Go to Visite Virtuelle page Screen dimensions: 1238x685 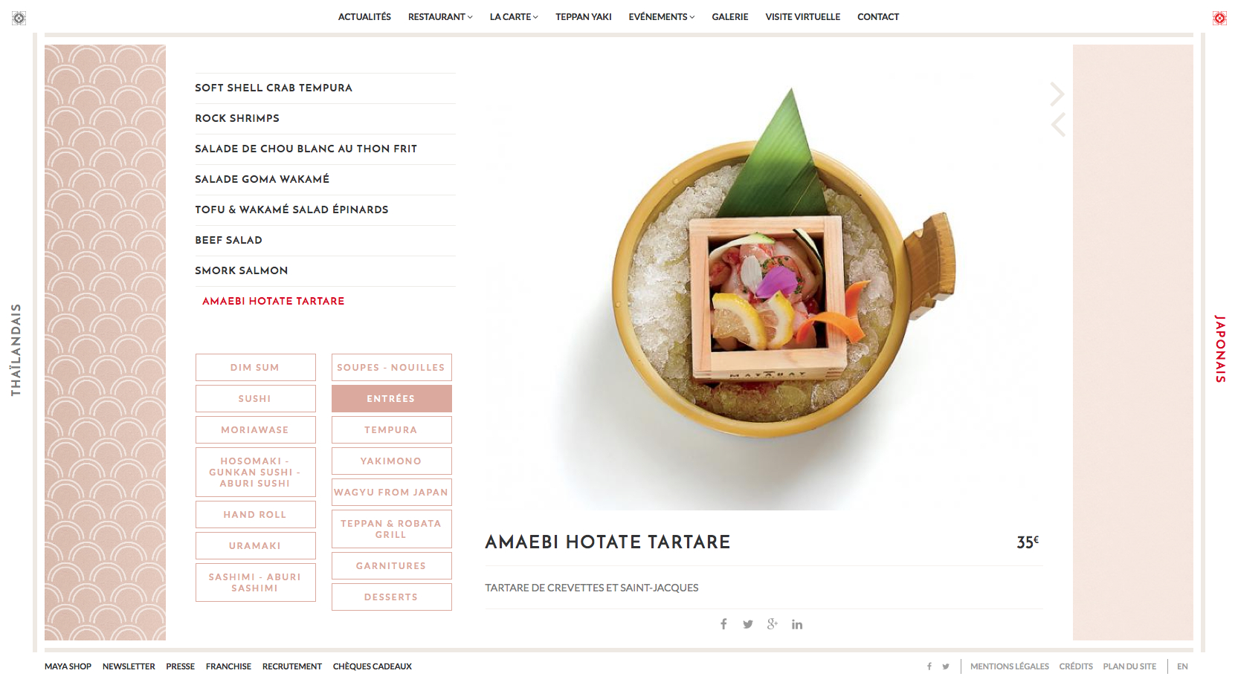pos(803,16)
